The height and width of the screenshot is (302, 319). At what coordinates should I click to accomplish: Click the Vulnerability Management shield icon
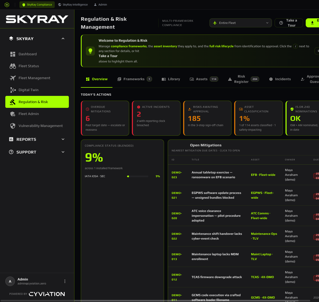click(x=13, y=126)
